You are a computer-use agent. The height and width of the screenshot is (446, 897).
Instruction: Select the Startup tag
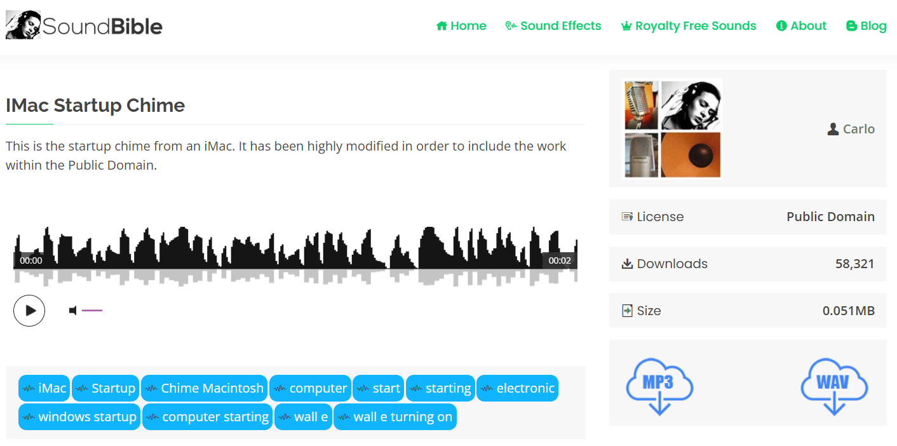(x=105, y=388)
